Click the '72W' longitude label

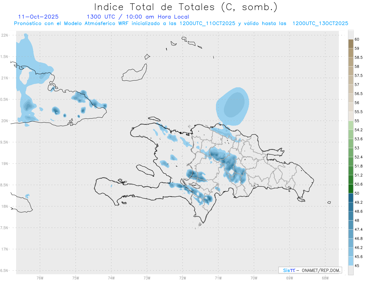(x=182, y=278)
